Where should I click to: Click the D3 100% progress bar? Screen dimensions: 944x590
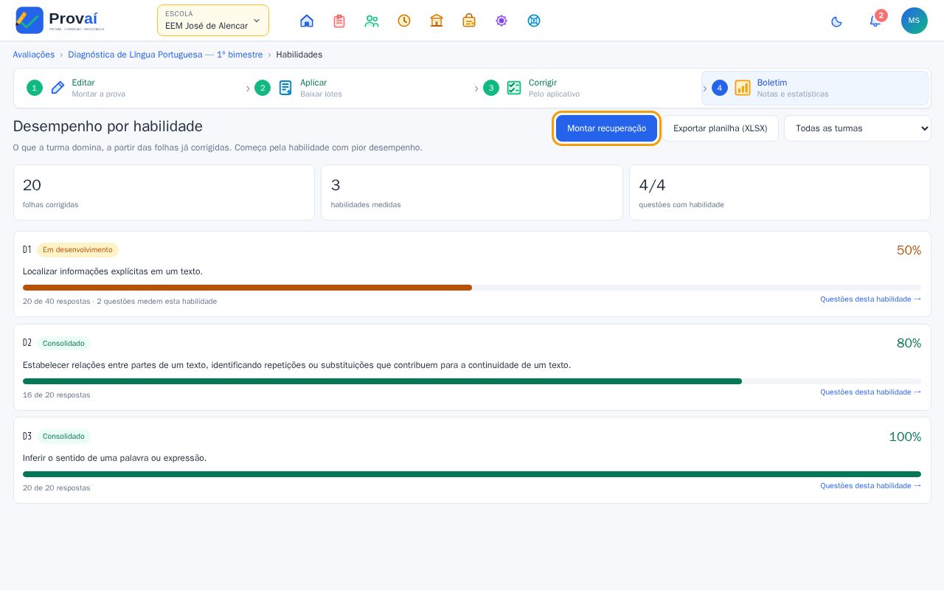pos(472,474)
